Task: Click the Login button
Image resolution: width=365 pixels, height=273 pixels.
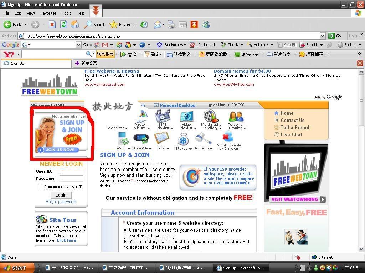Action: tap(61, 195)
